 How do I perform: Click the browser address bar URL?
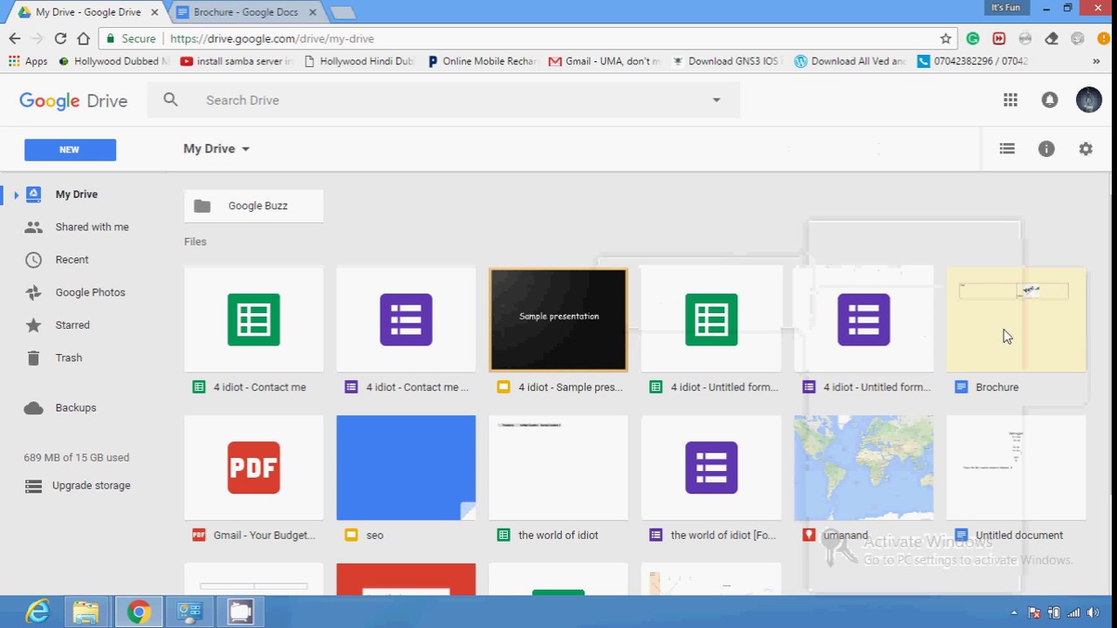272,38
